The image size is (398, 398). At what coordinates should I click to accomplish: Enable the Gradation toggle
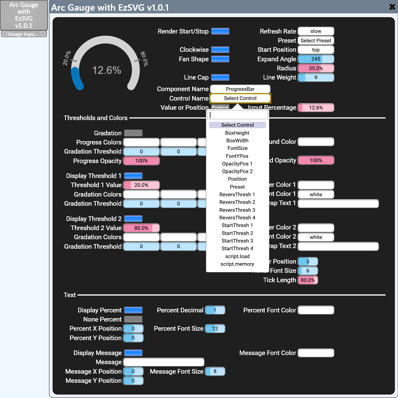click(x=133, y=133)
